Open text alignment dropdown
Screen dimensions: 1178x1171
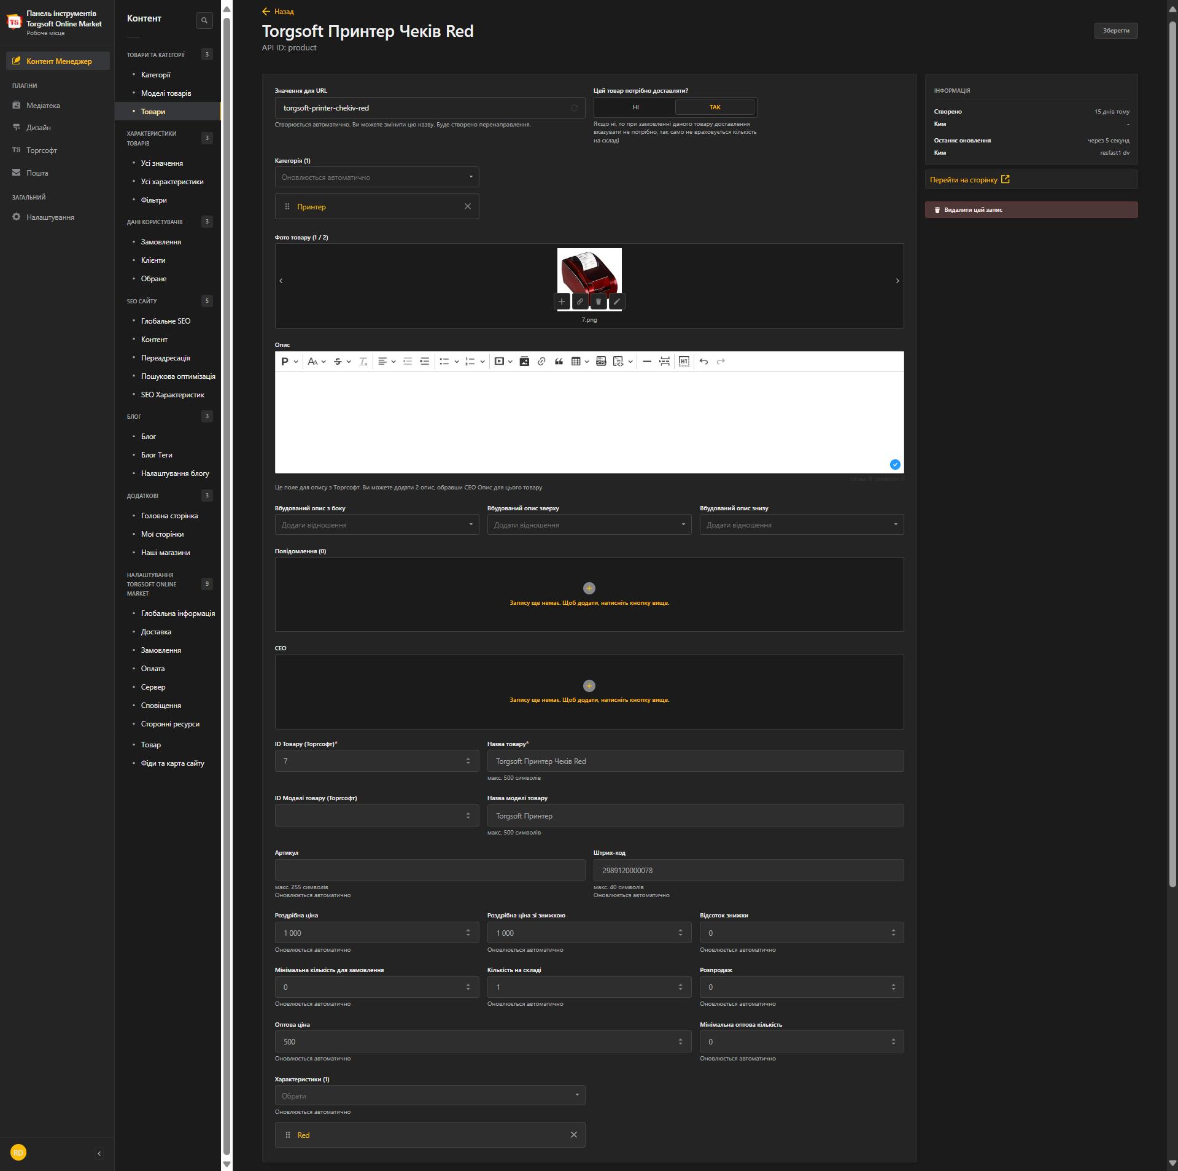387,362
